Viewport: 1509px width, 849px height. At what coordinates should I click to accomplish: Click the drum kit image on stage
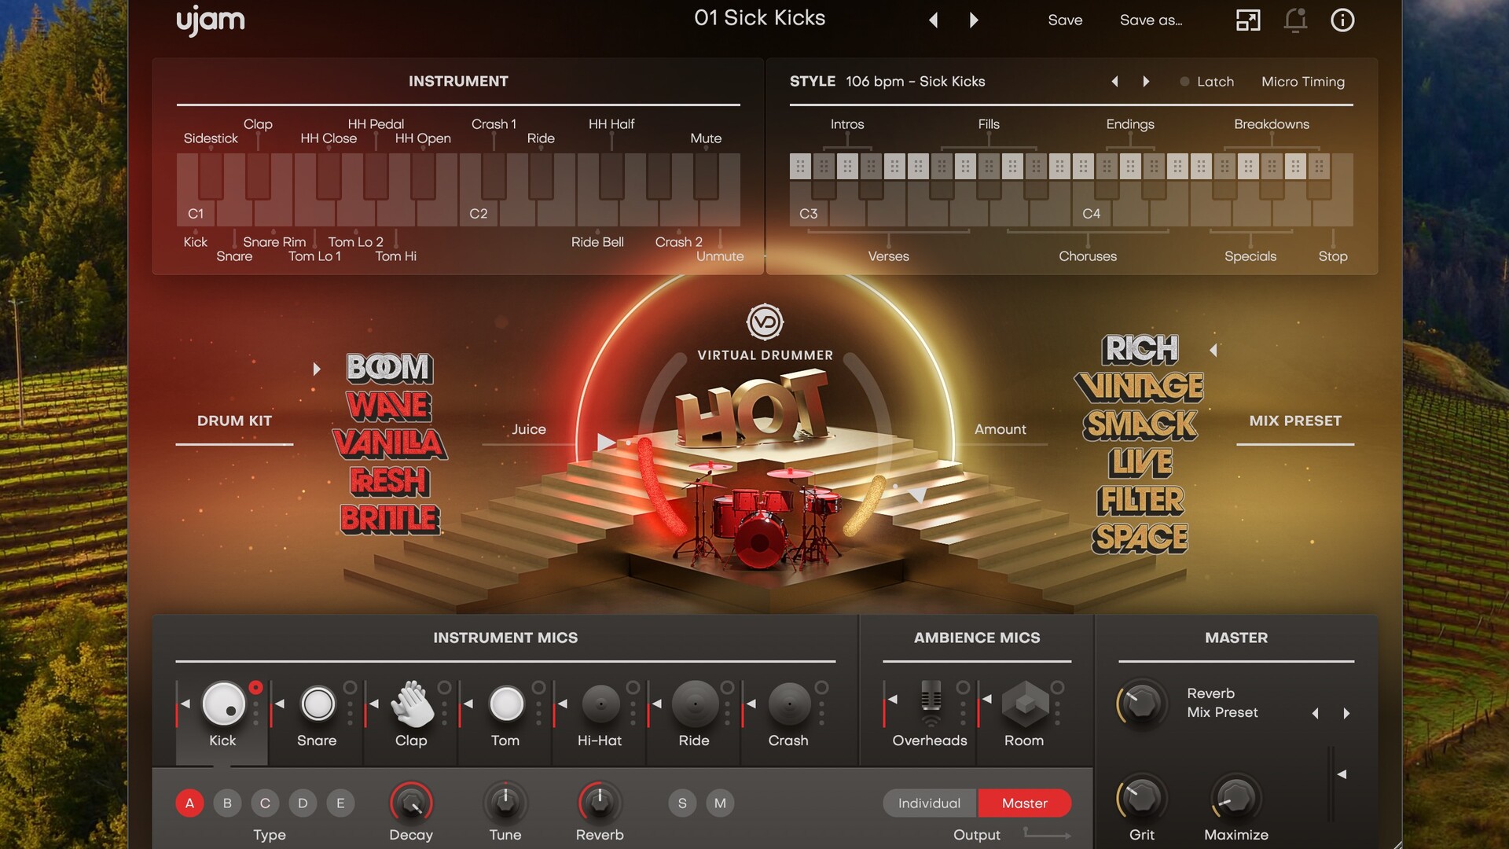758,515
